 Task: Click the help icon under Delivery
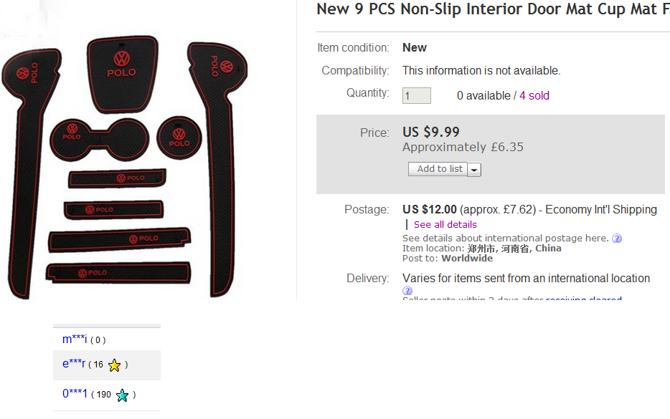(407, 291)
